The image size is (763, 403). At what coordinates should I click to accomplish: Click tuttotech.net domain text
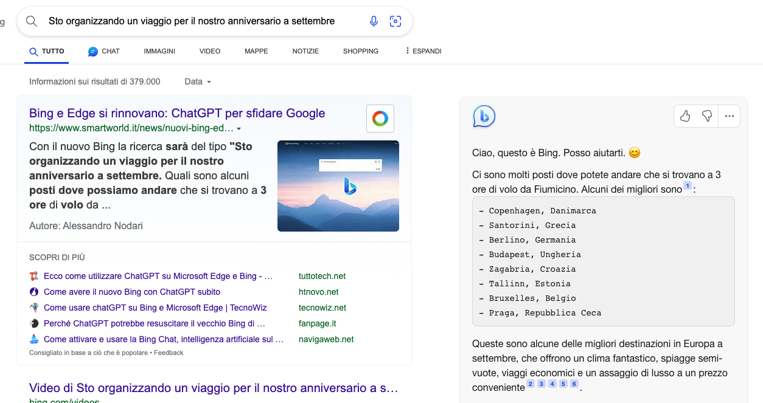coord(322,276)
